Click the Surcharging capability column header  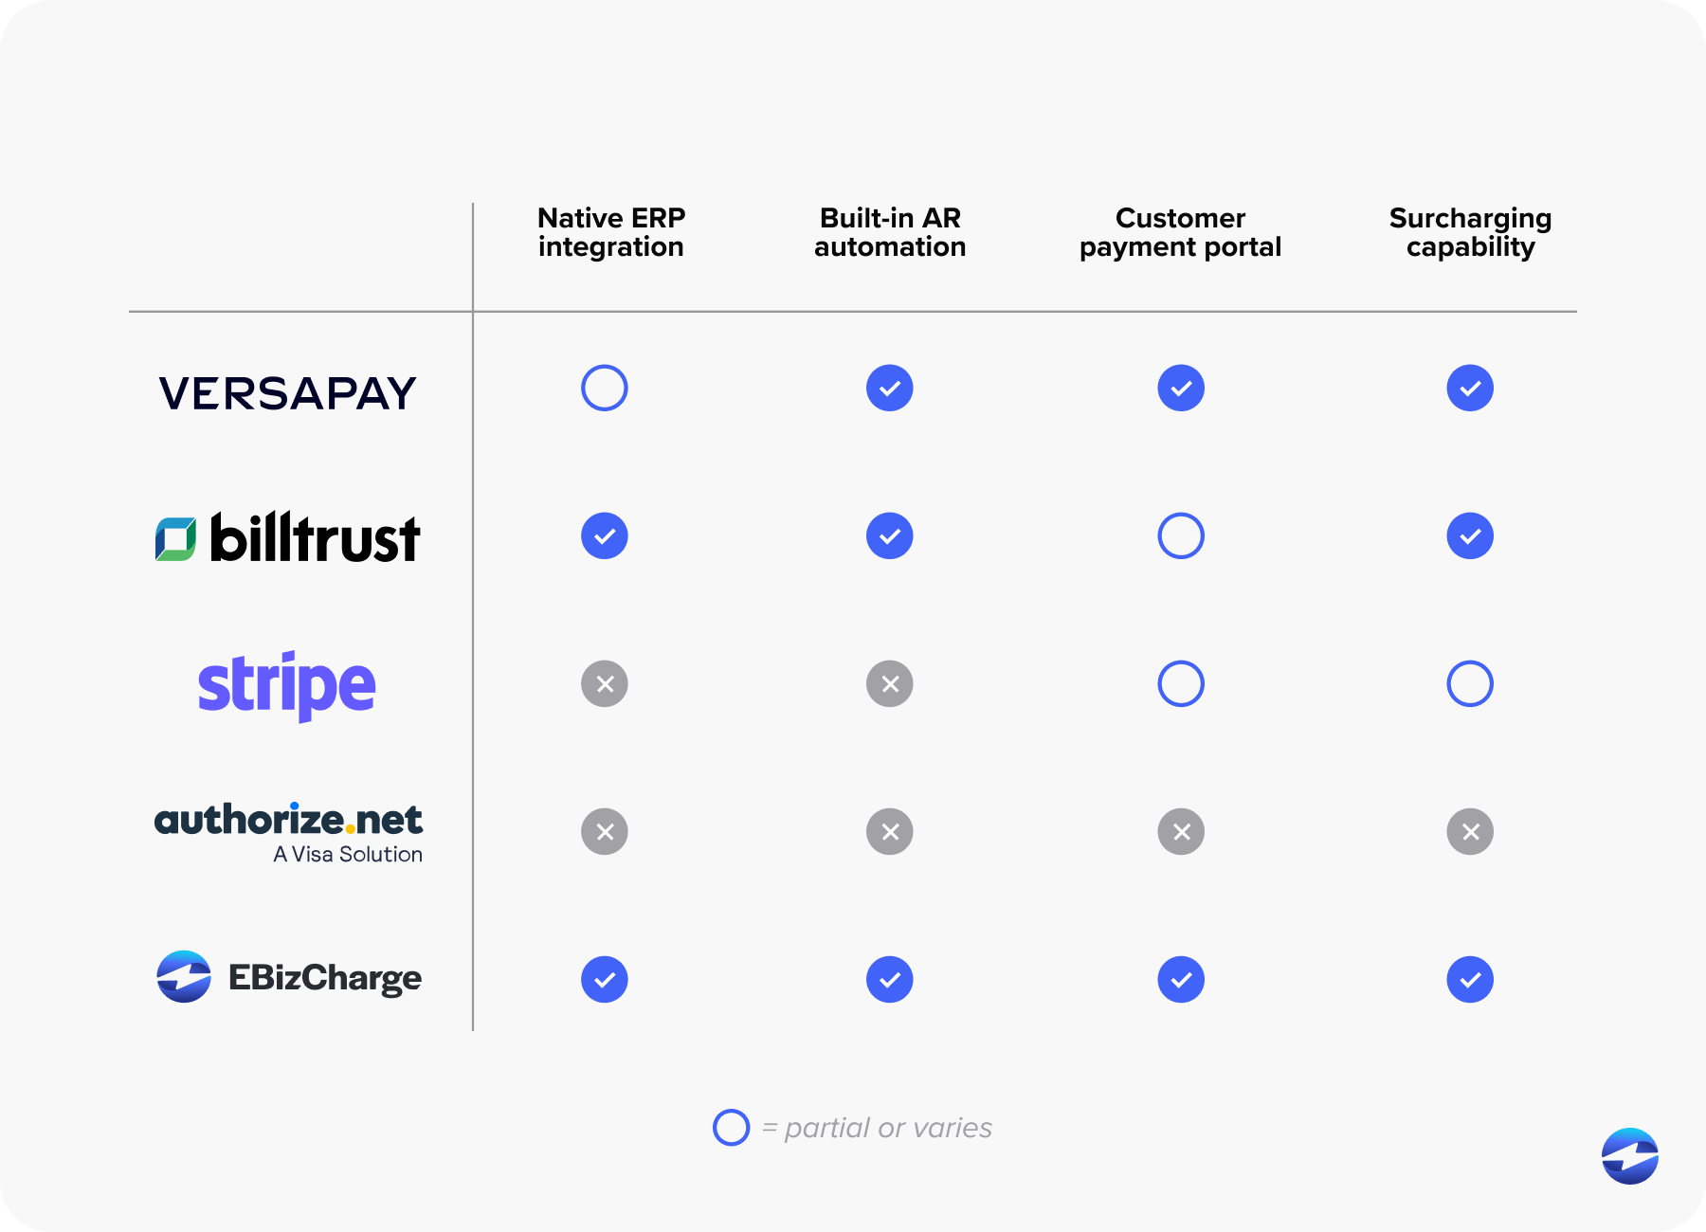pyautogui.click(x=1470, y=232)
